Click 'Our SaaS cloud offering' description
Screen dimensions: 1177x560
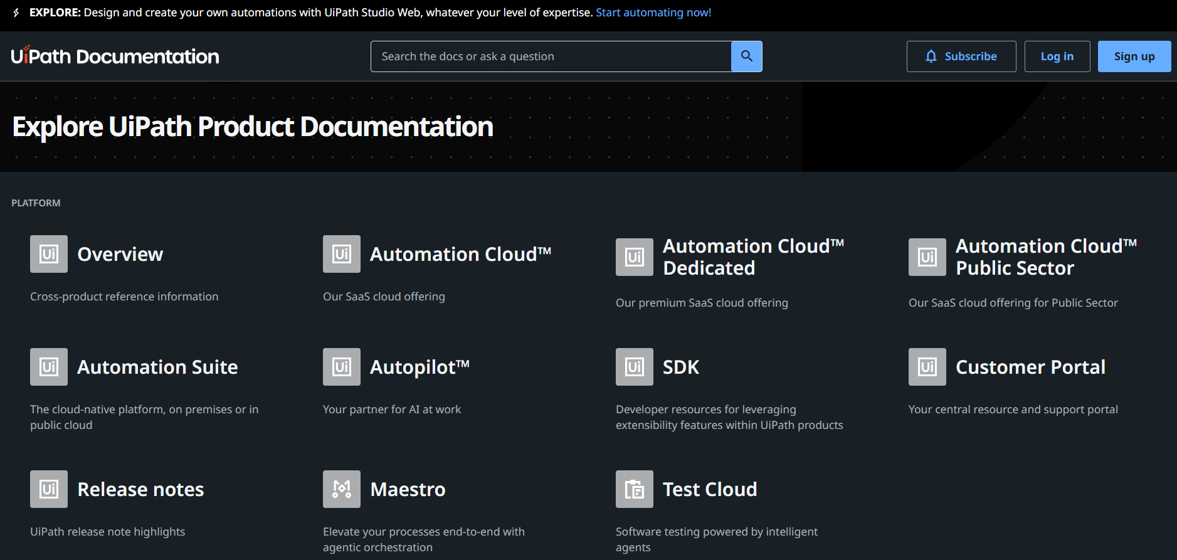384,297
